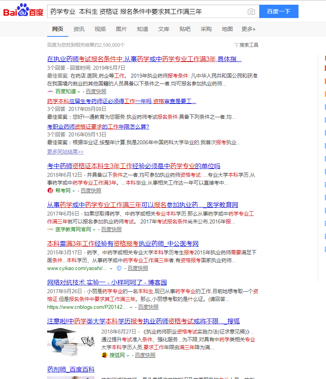Expand dropdown arrow next to 帮考网
This screenshot has width=326, height=379.
pos(73,191)
